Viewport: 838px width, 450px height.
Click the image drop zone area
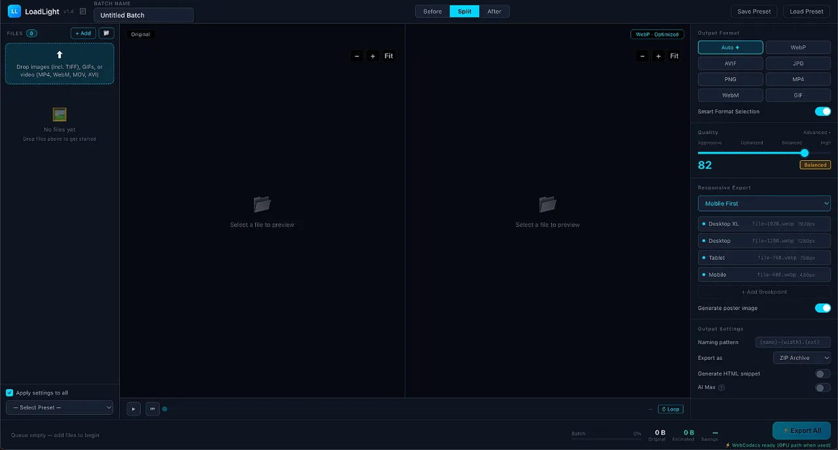click(60, 63)
